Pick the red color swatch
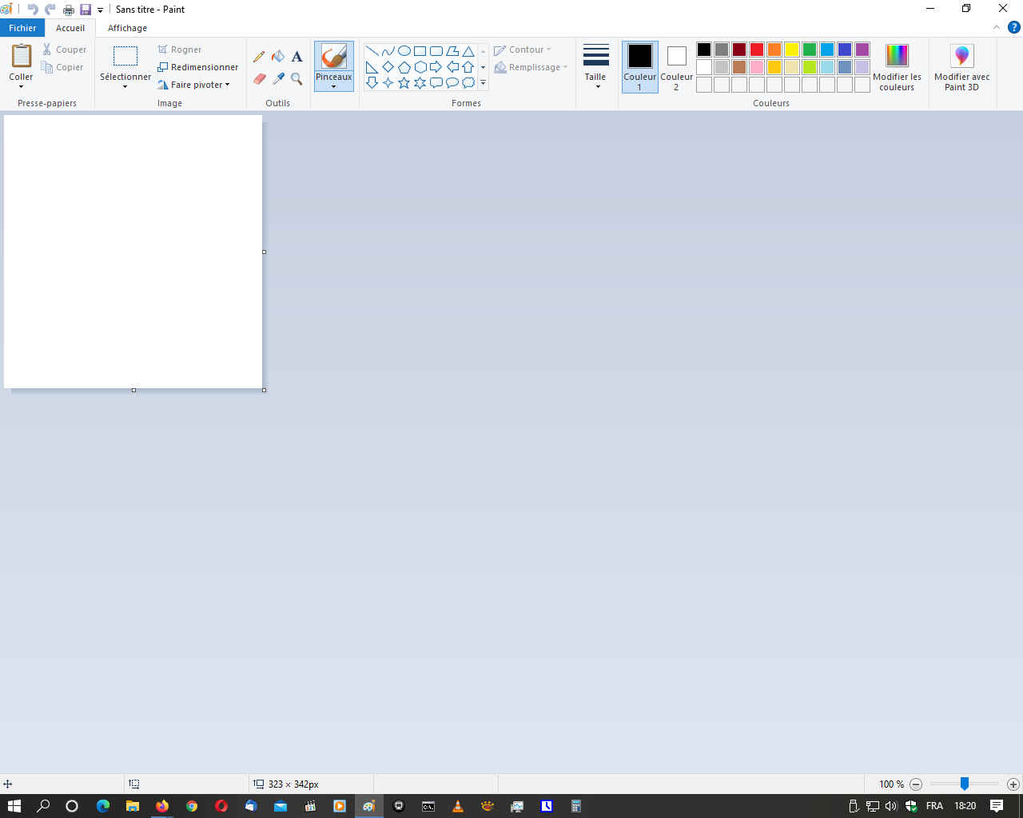This screenshot has width=1023, height=818. point(757,50)
